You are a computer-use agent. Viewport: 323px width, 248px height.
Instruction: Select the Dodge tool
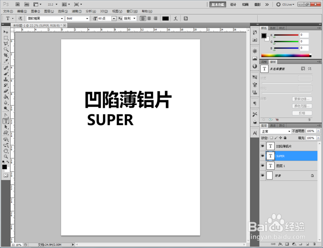click(x=6, y=108)
